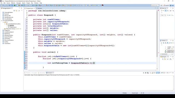Select the KnightTour project
The height and width of the screenshot is (98, 175).
coord(7,30)
